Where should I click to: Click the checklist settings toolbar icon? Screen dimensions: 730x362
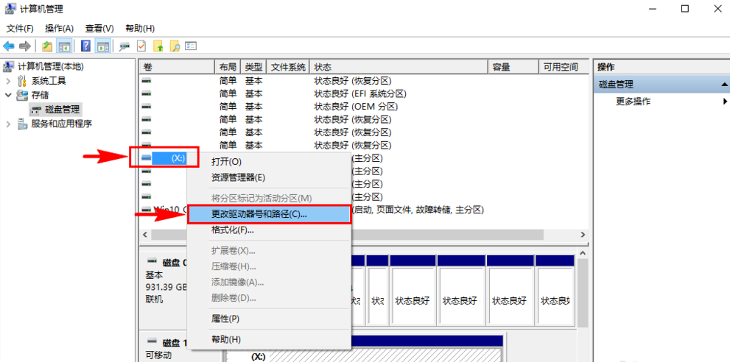[x=192, y=46]
